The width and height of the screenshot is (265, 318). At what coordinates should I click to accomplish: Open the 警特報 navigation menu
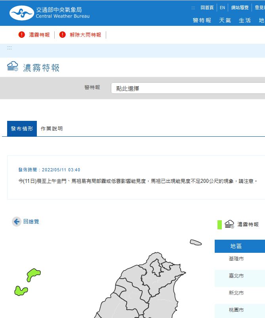pyautogui.click(x=202, y=20)
